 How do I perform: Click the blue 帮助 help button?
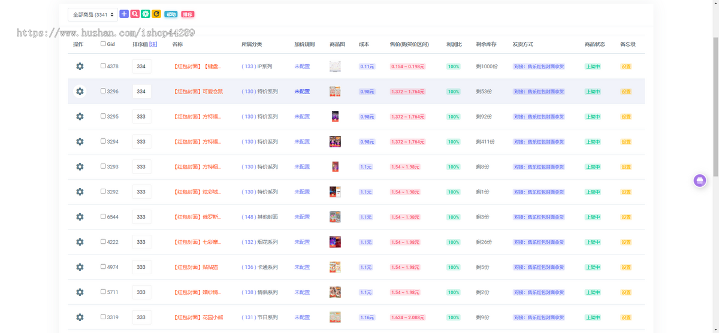click(x=171, y=14)
